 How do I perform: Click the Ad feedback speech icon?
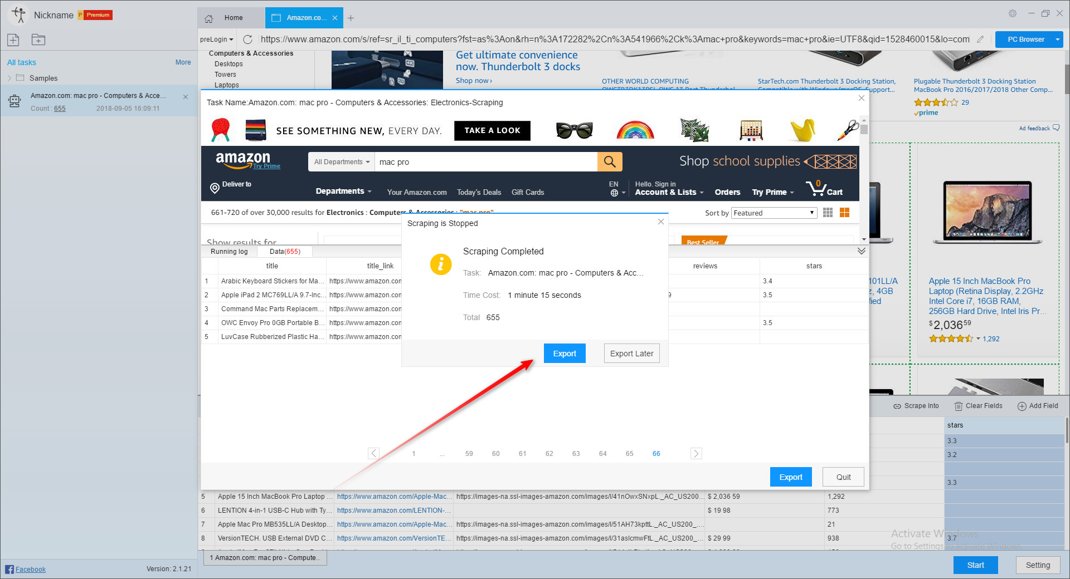[1056, 128]
